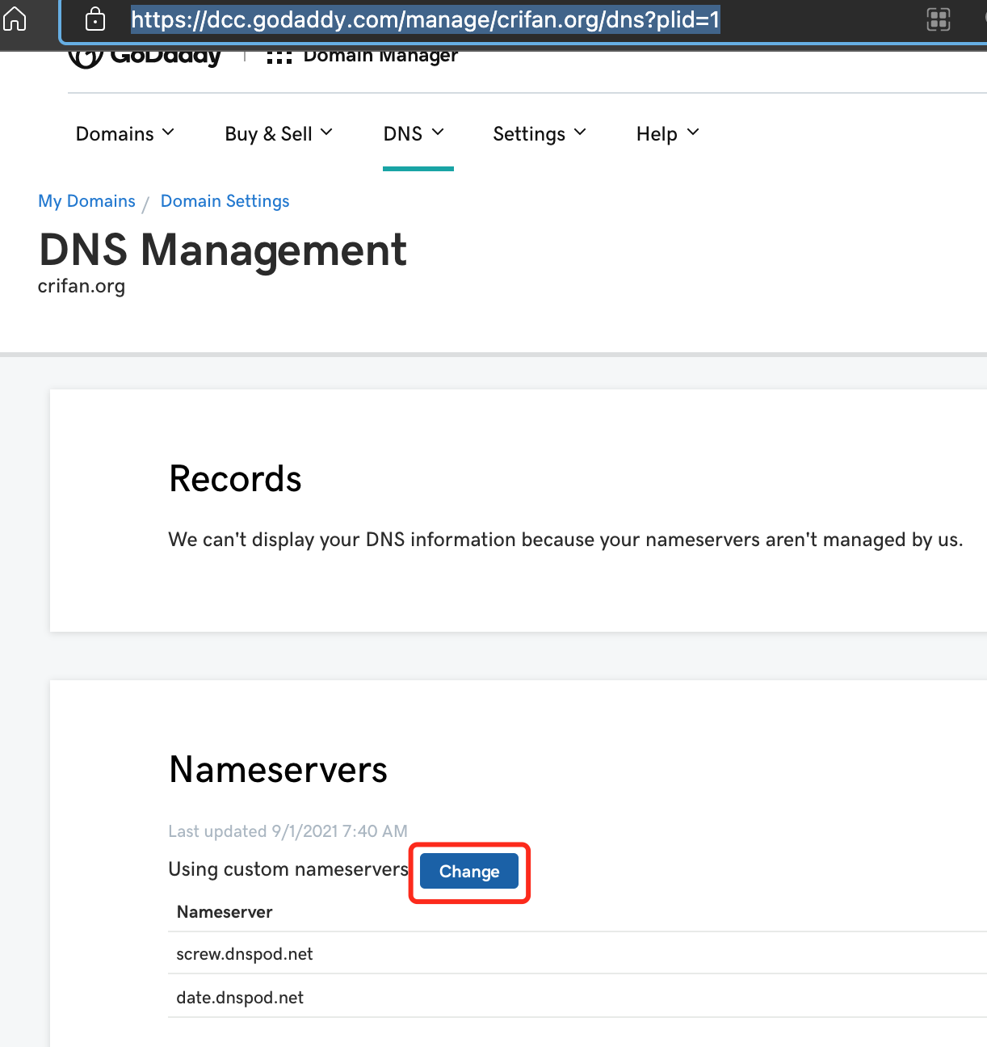Click the 'Using custom nameservers' text
This screenshot has height=1047, width=987.
pos(288,869)
